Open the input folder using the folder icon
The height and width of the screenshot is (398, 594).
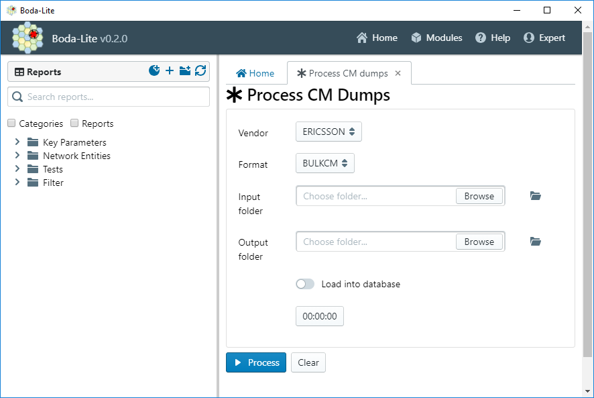[535, 196]
